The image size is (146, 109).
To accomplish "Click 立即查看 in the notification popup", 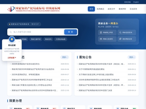I will [12, 58].
